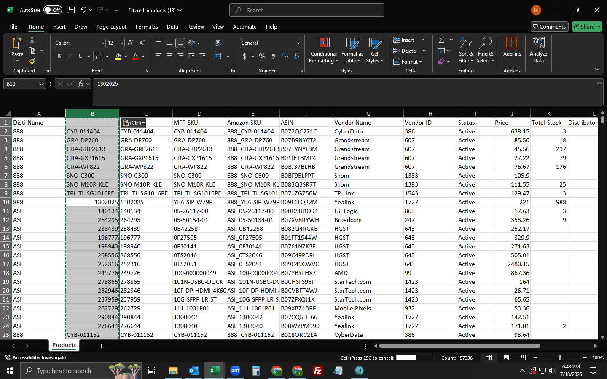
Task: Open Find & Select dropdown
Action: [485, 50]
